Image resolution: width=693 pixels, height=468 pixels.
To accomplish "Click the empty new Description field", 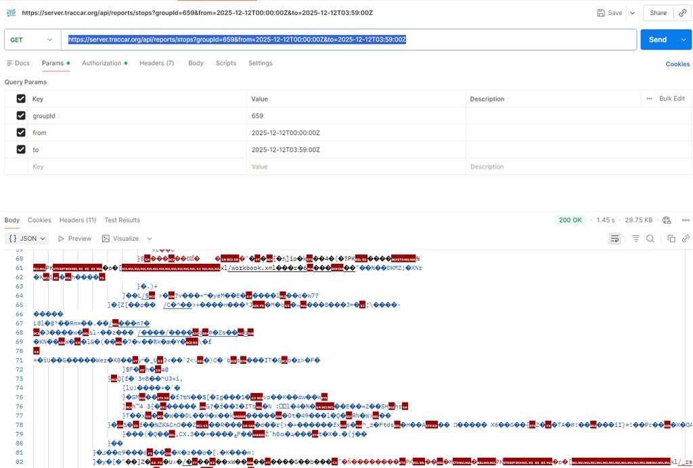I will coord(579,166).
